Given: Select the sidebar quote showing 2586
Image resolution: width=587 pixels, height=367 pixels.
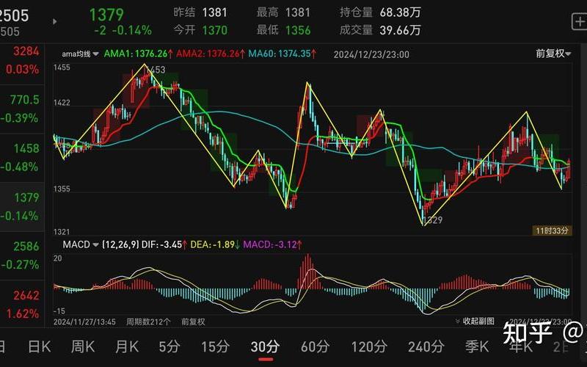Looking at the screenshot, I should pyautogui.click(x=22, y=255).
